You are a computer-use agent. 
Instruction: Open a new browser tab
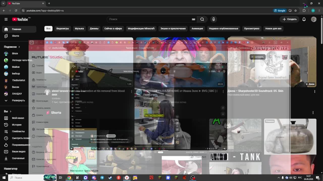[x=49, y=3]
